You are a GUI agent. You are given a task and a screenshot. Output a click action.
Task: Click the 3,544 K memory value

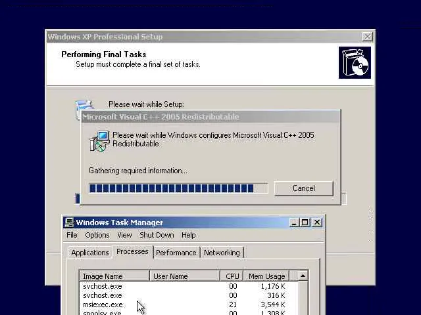click(273, 304)
